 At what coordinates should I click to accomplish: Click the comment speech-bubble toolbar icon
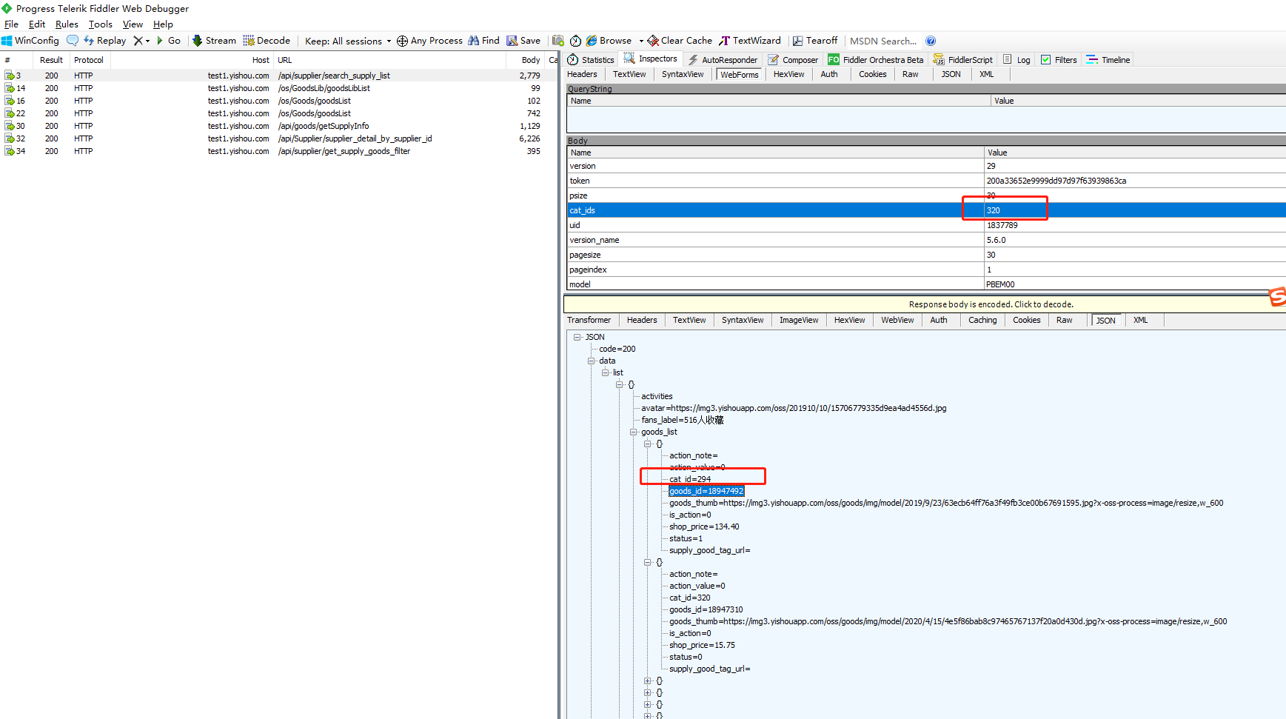pyautogui.click(x=72, y=41)
